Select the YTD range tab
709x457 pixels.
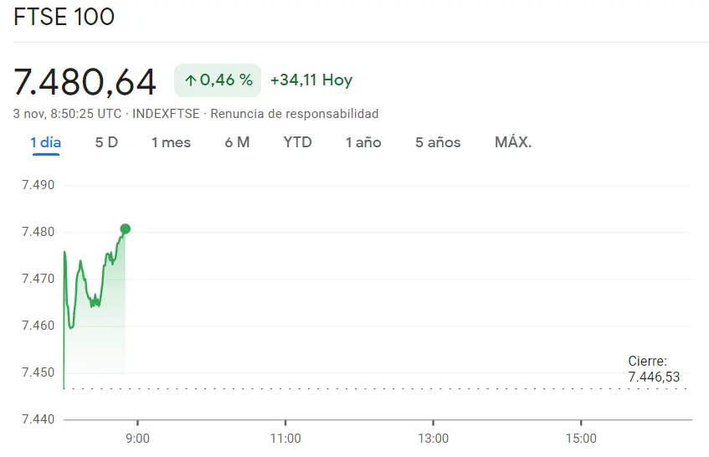point(297,142)
